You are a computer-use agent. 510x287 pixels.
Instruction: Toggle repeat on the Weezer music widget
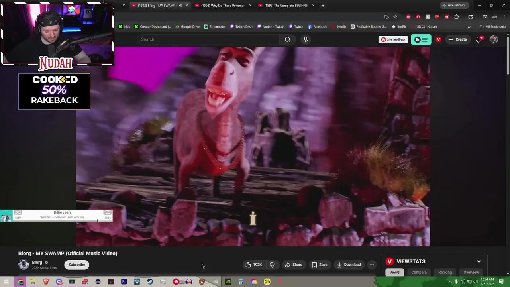[x=107, y=212]
